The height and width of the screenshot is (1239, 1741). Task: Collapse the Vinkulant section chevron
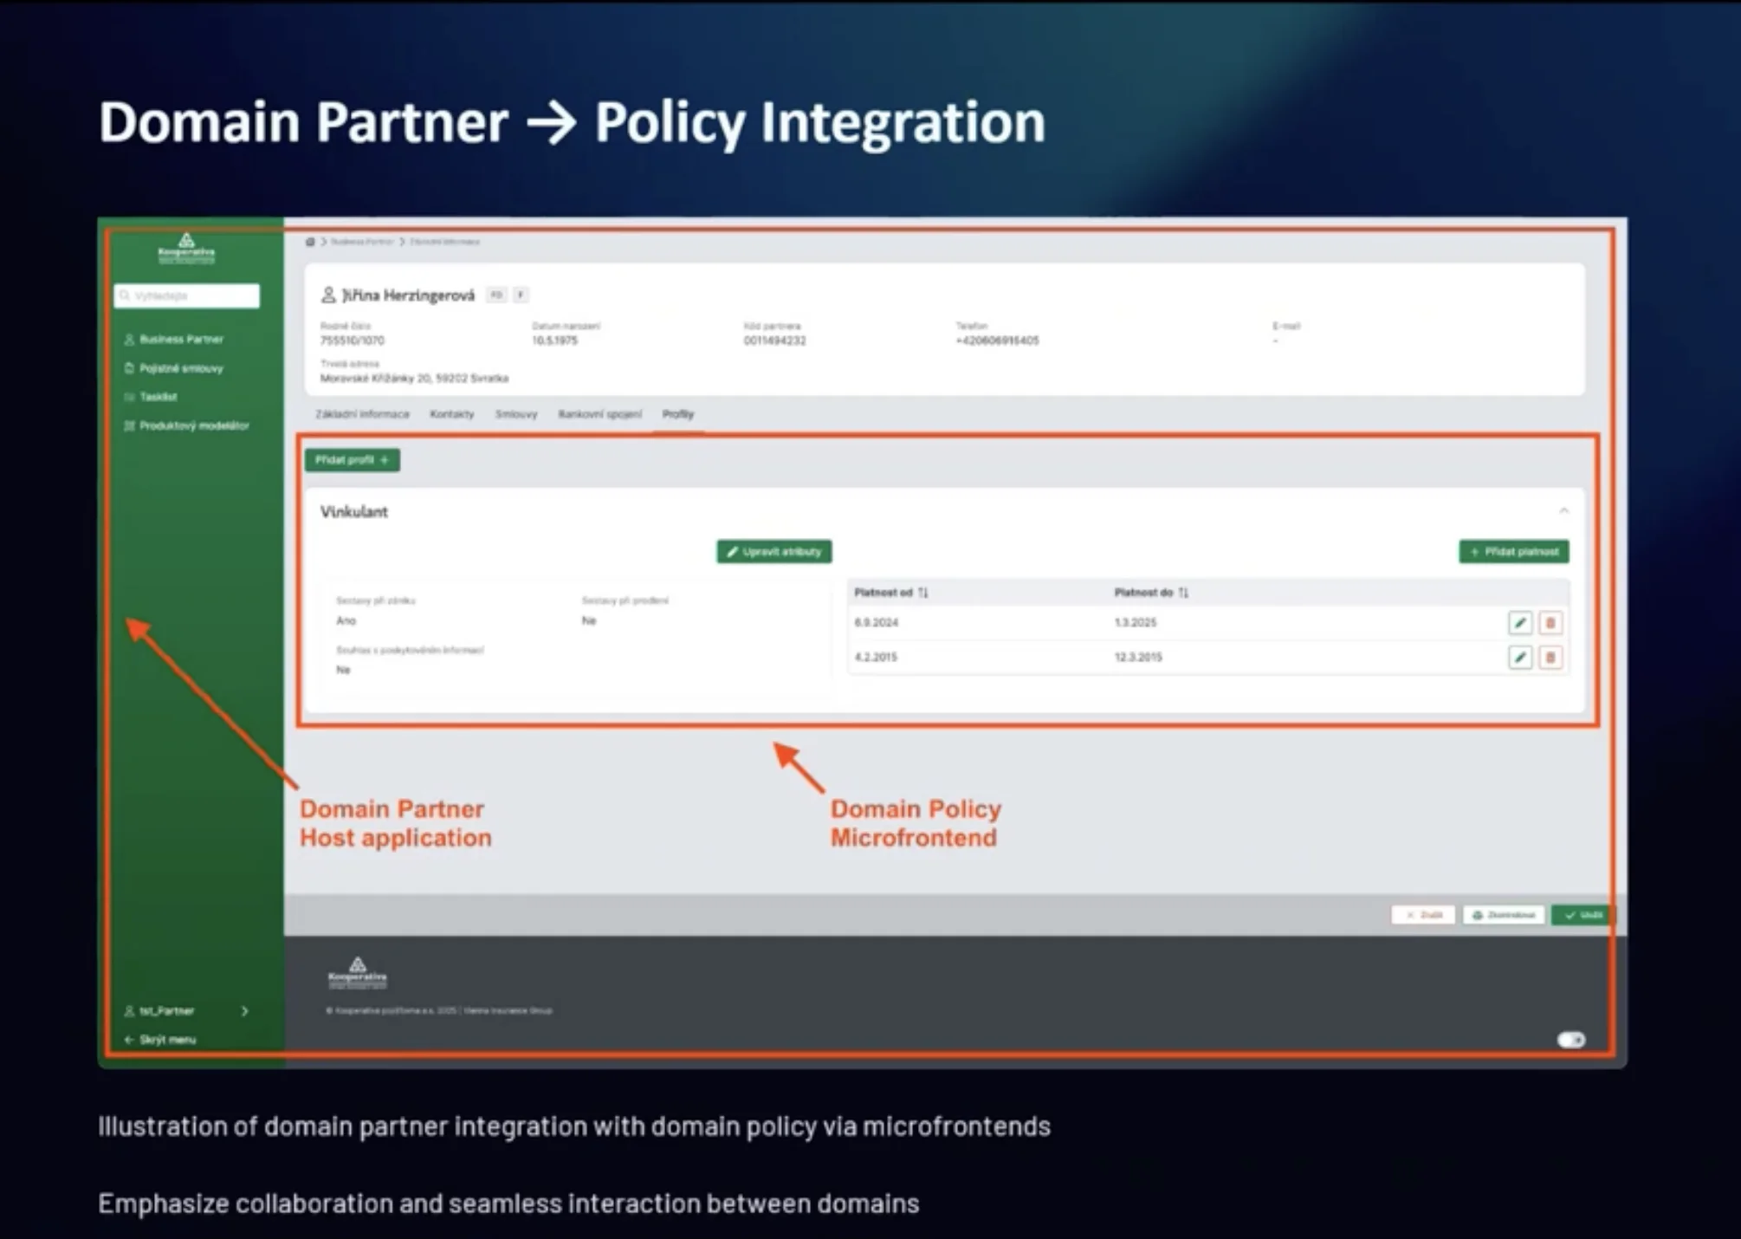coord(1564,511)
